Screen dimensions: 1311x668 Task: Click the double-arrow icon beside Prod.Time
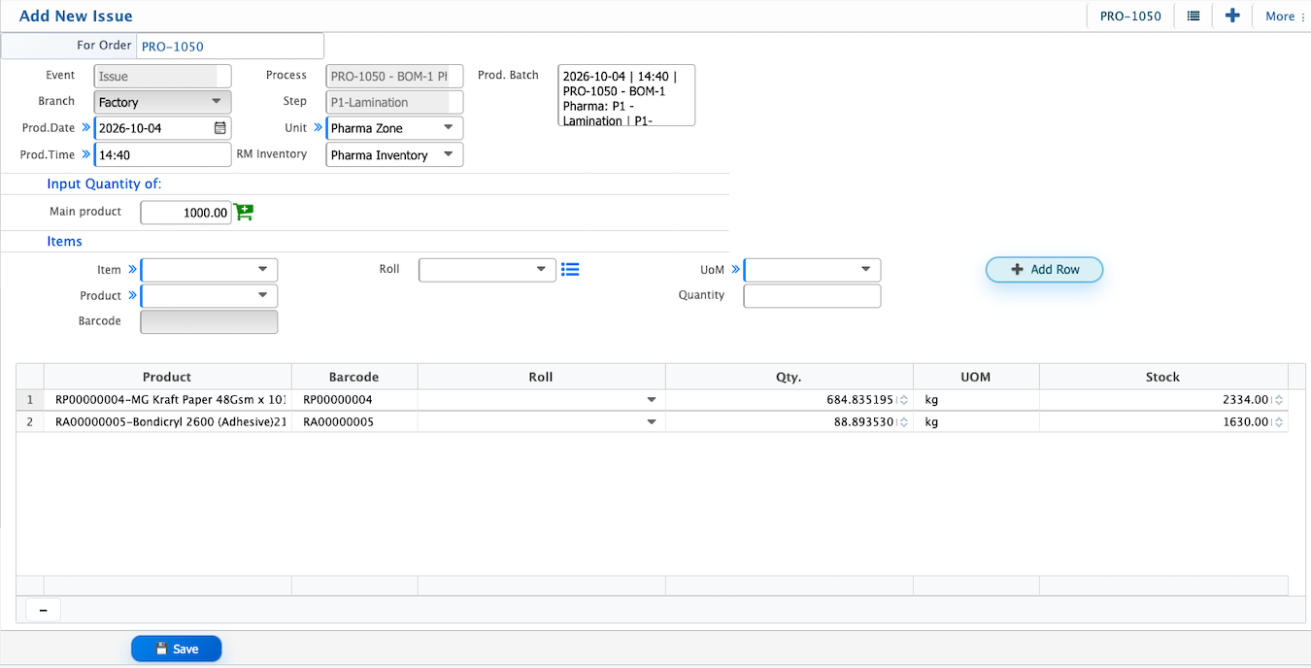tap(85, 154)
